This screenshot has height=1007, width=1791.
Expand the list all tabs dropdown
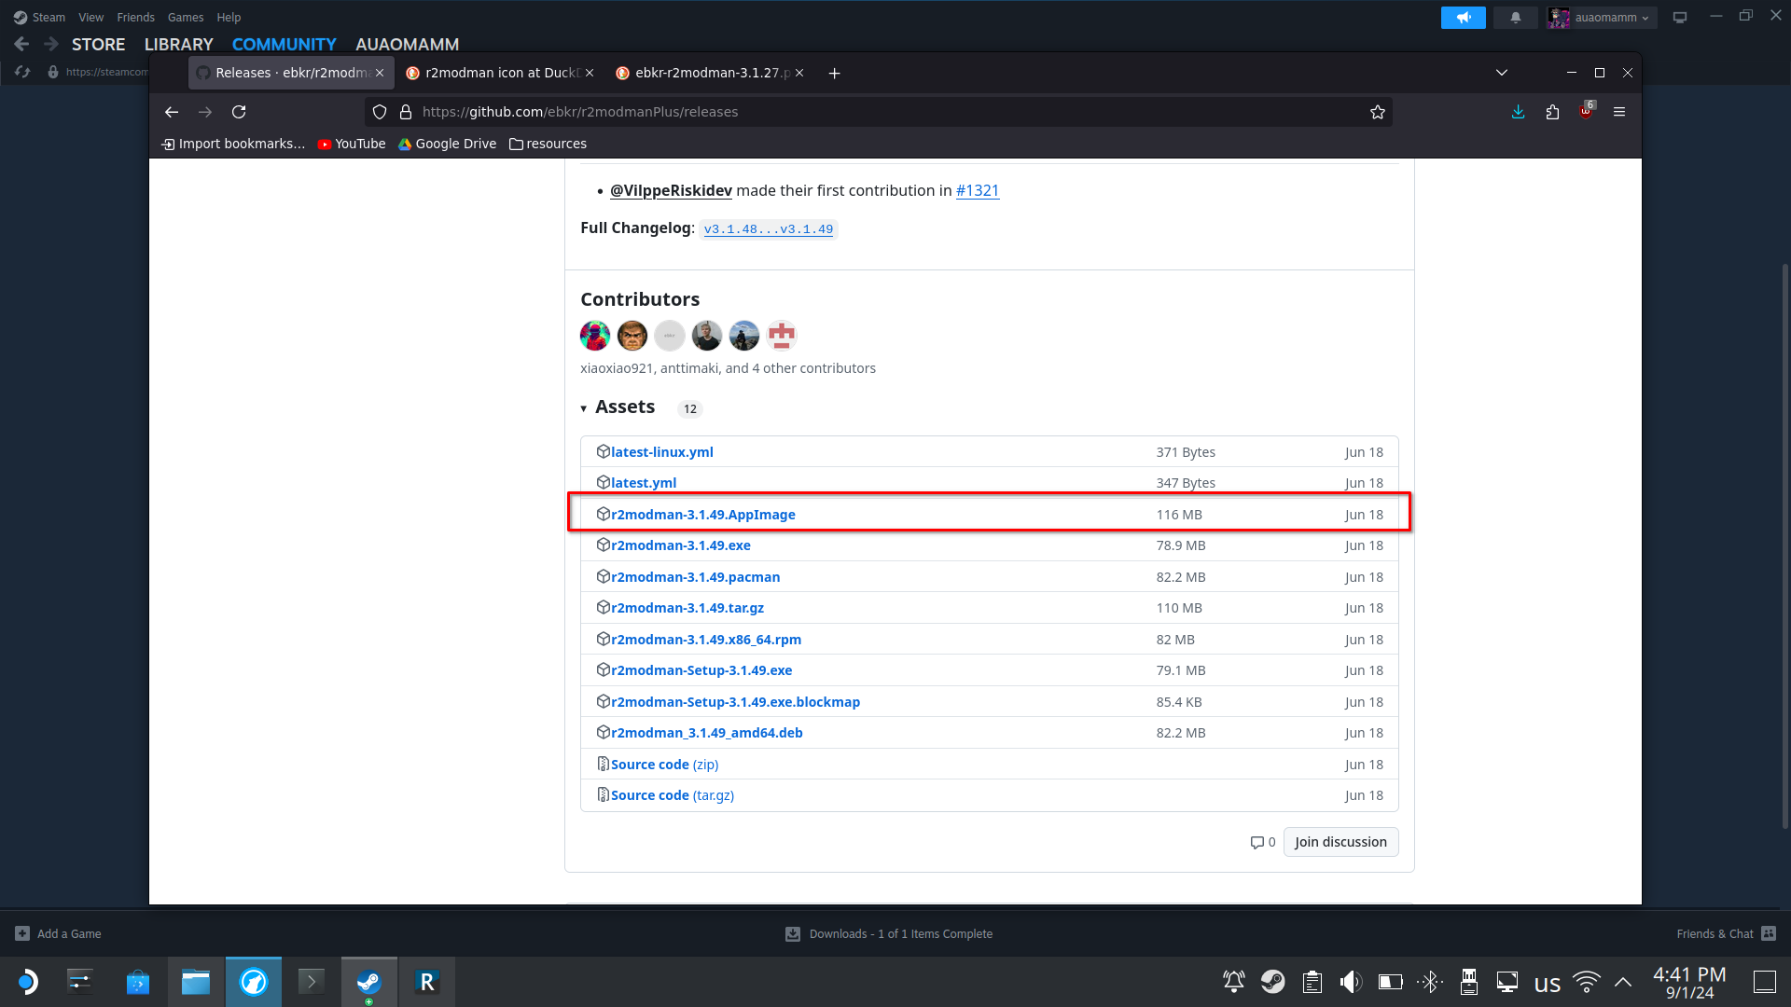pyautogui.click(x=1502, y=73)
